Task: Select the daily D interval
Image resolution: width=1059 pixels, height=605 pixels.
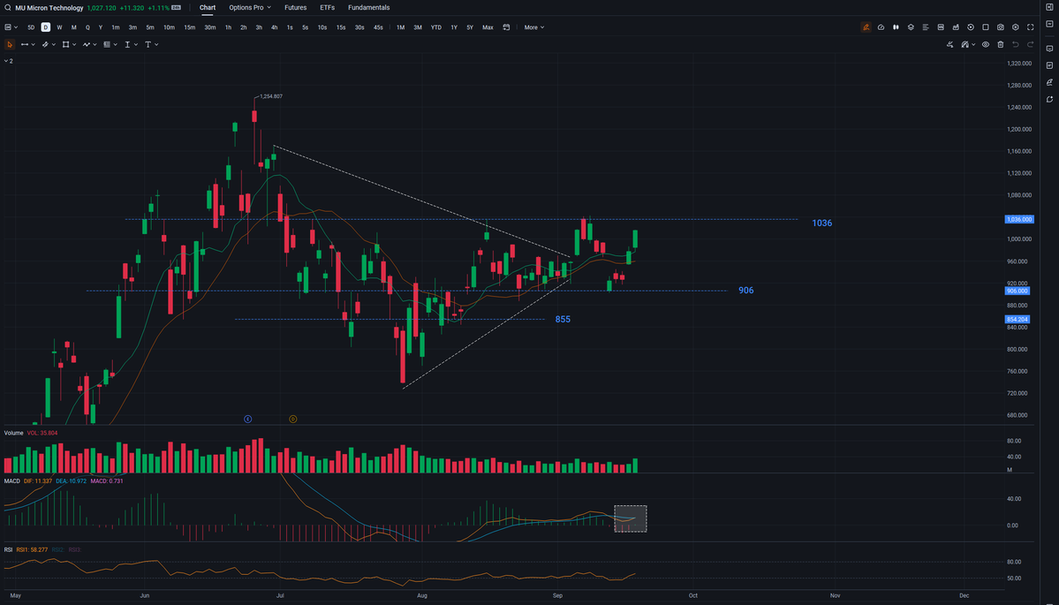Action: (x=45, y=27)
